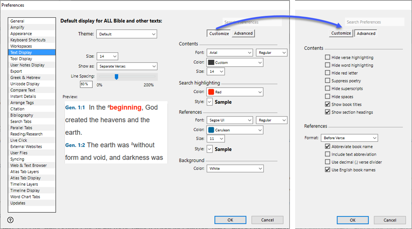Open the references Format dropdown
412x229 pixels.
(x=349, y=138)
